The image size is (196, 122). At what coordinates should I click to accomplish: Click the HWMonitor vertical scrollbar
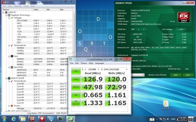point(73,52)
